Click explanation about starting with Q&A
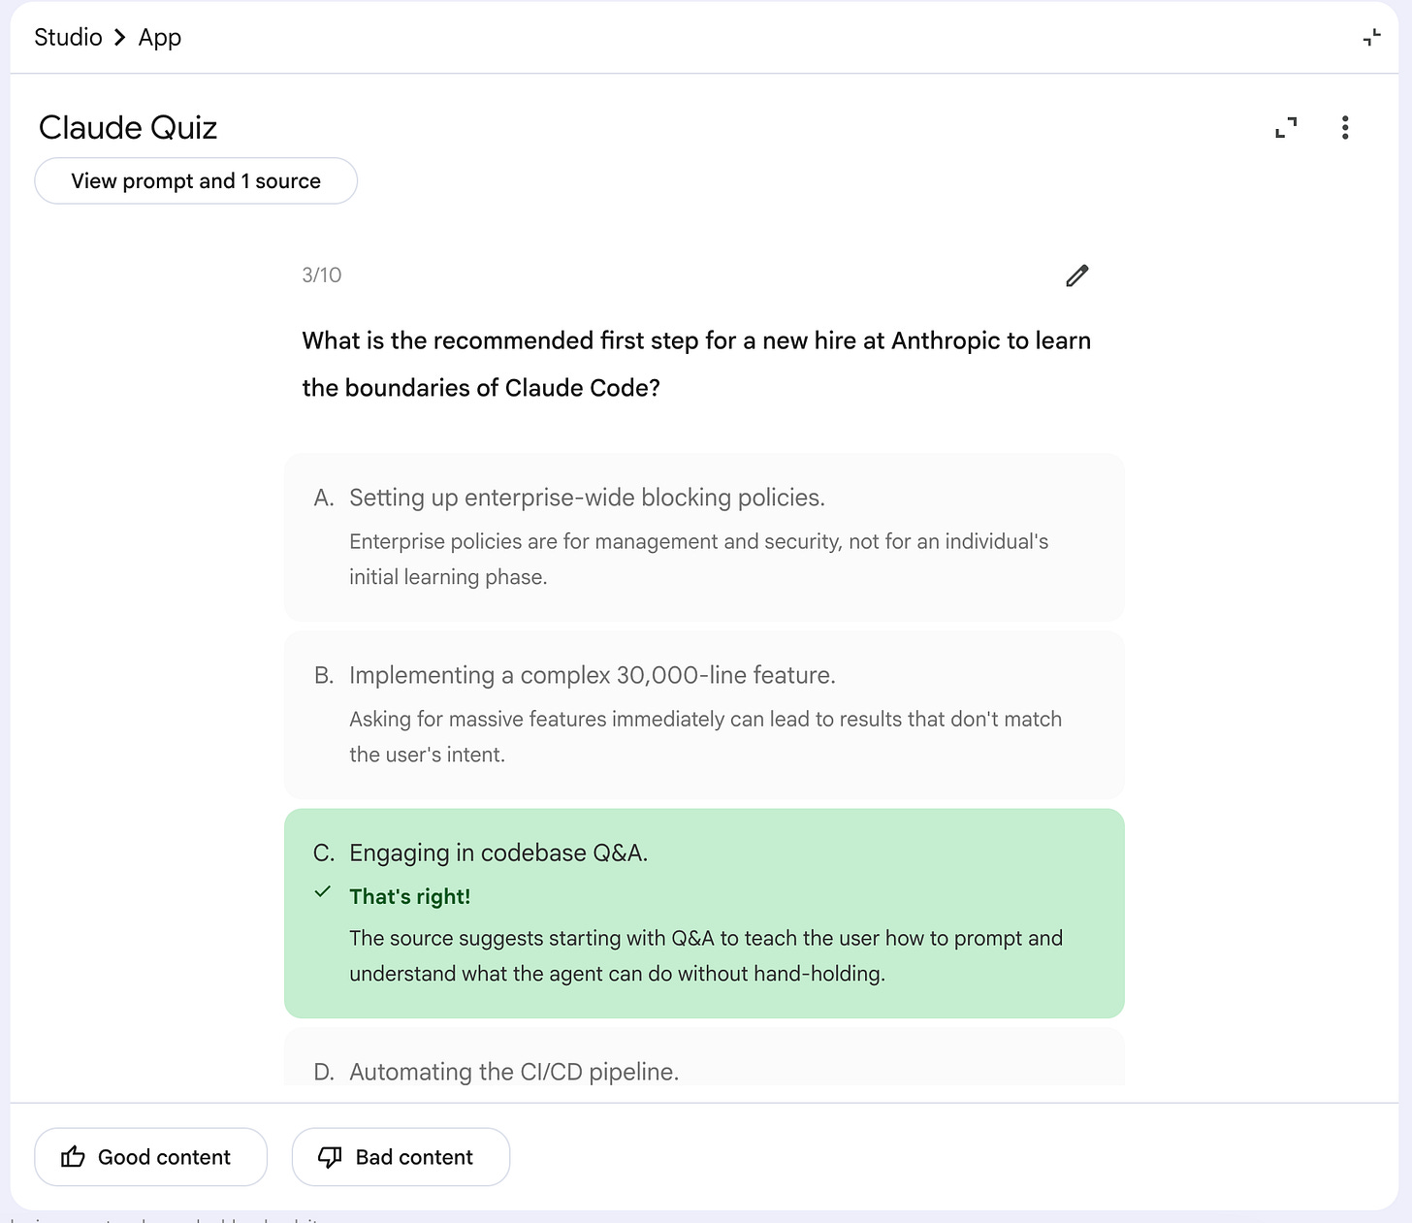 click(x=706, y=955)
